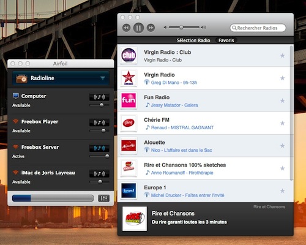Focus the Rechercher Radios search field

[258, 28]
